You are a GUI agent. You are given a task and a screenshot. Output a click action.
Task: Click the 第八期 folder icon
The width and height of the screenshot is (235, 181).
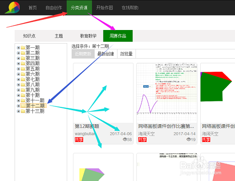pos(23,85)
